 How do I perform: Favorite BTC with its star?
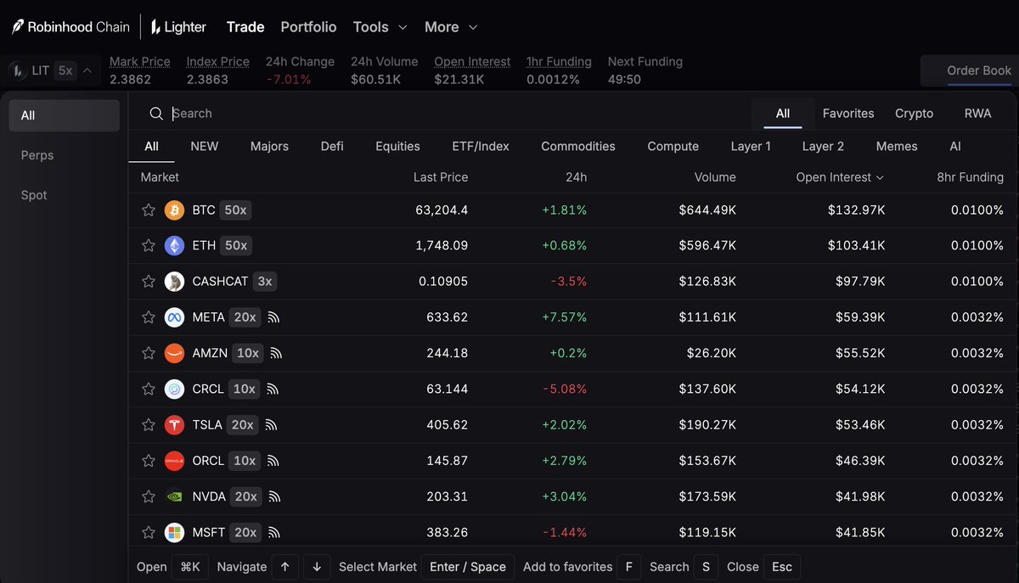click(149, 210)
